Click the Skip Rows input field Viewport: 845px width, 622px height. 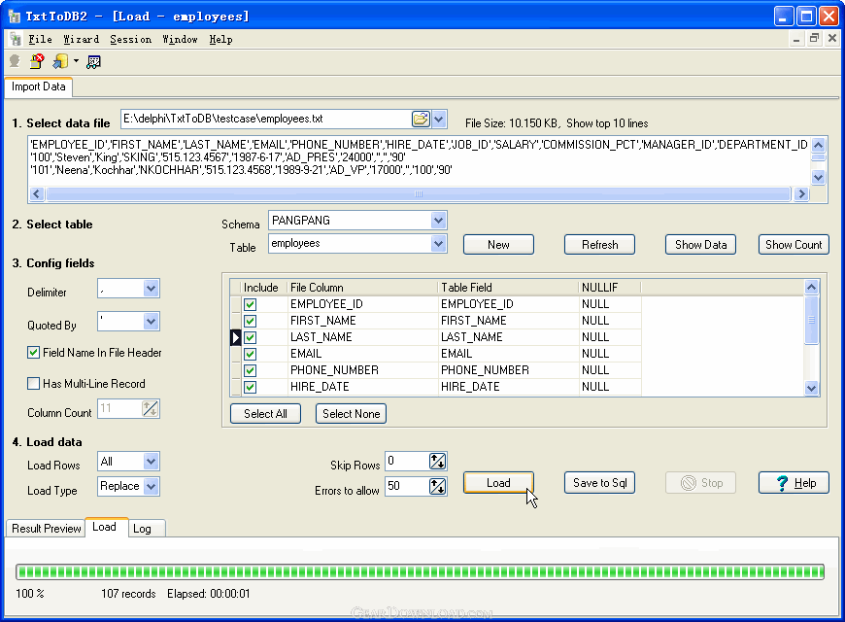(407, 462)
